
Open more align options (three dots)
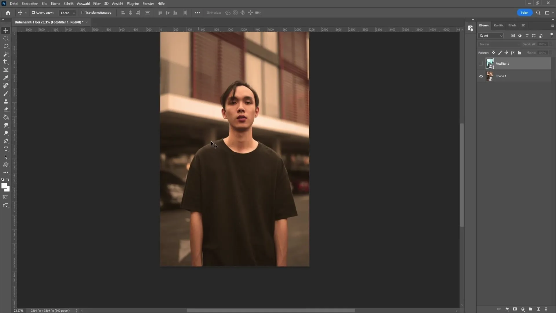197,13
